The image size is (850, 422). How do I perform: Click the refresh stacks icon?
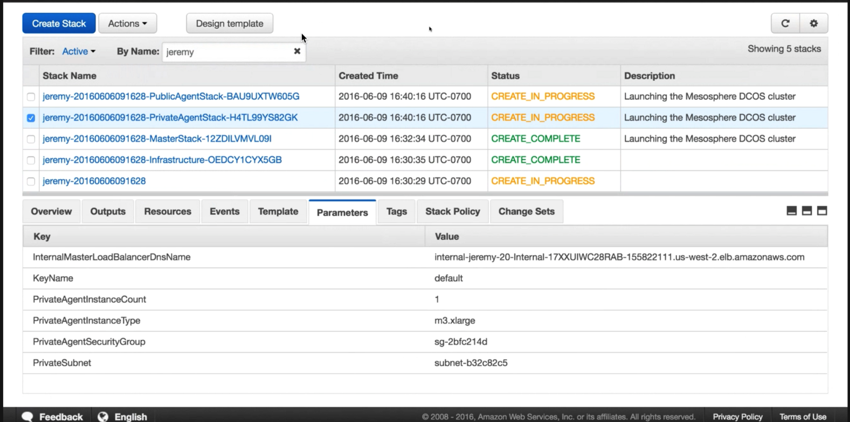785,23
